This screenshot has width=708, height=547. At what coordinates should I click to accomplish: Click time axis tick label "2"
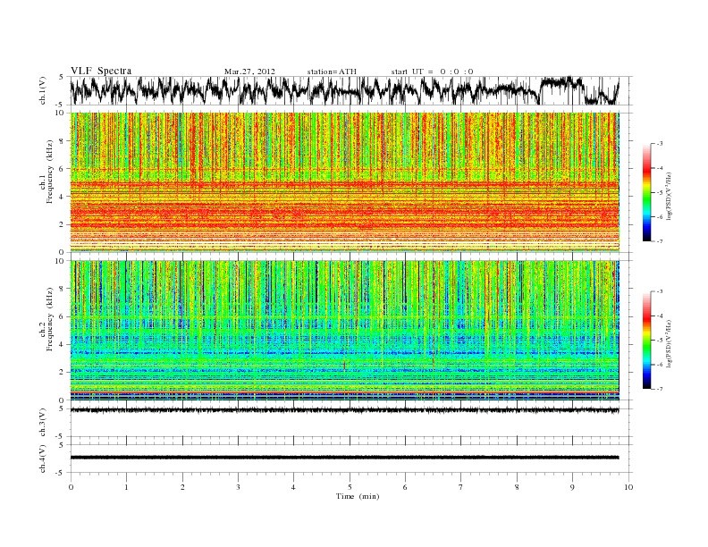click(x=182, y=487)
